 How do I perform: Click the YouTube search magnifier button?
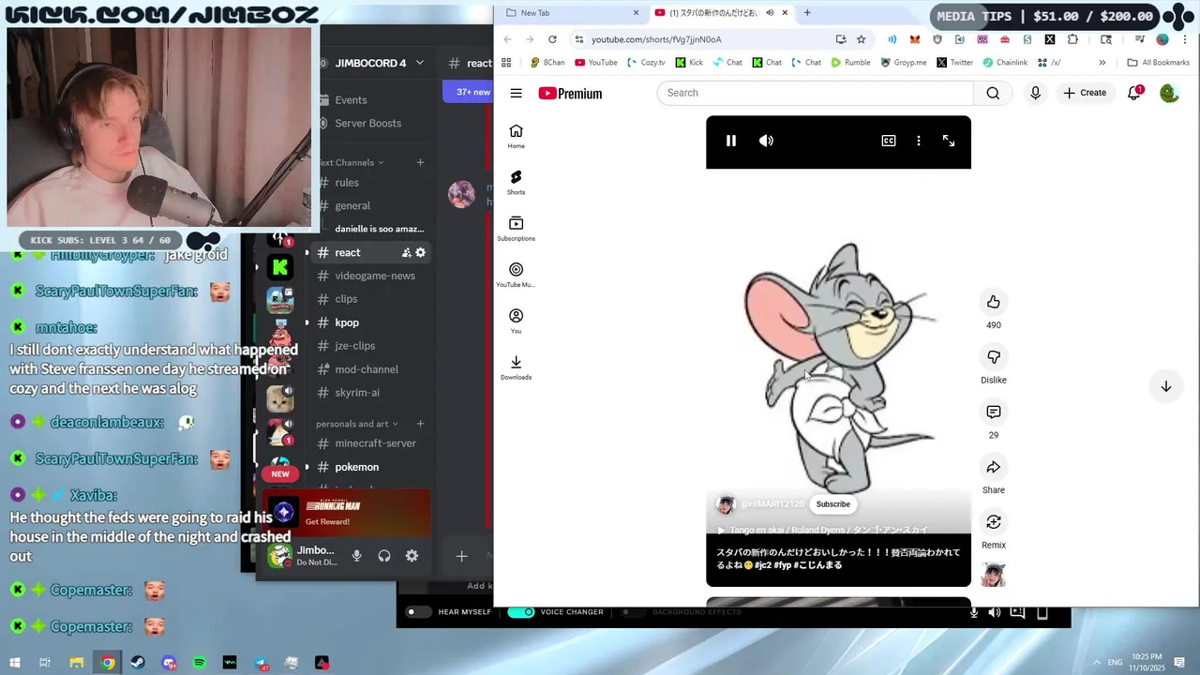(x=993, y=93)
